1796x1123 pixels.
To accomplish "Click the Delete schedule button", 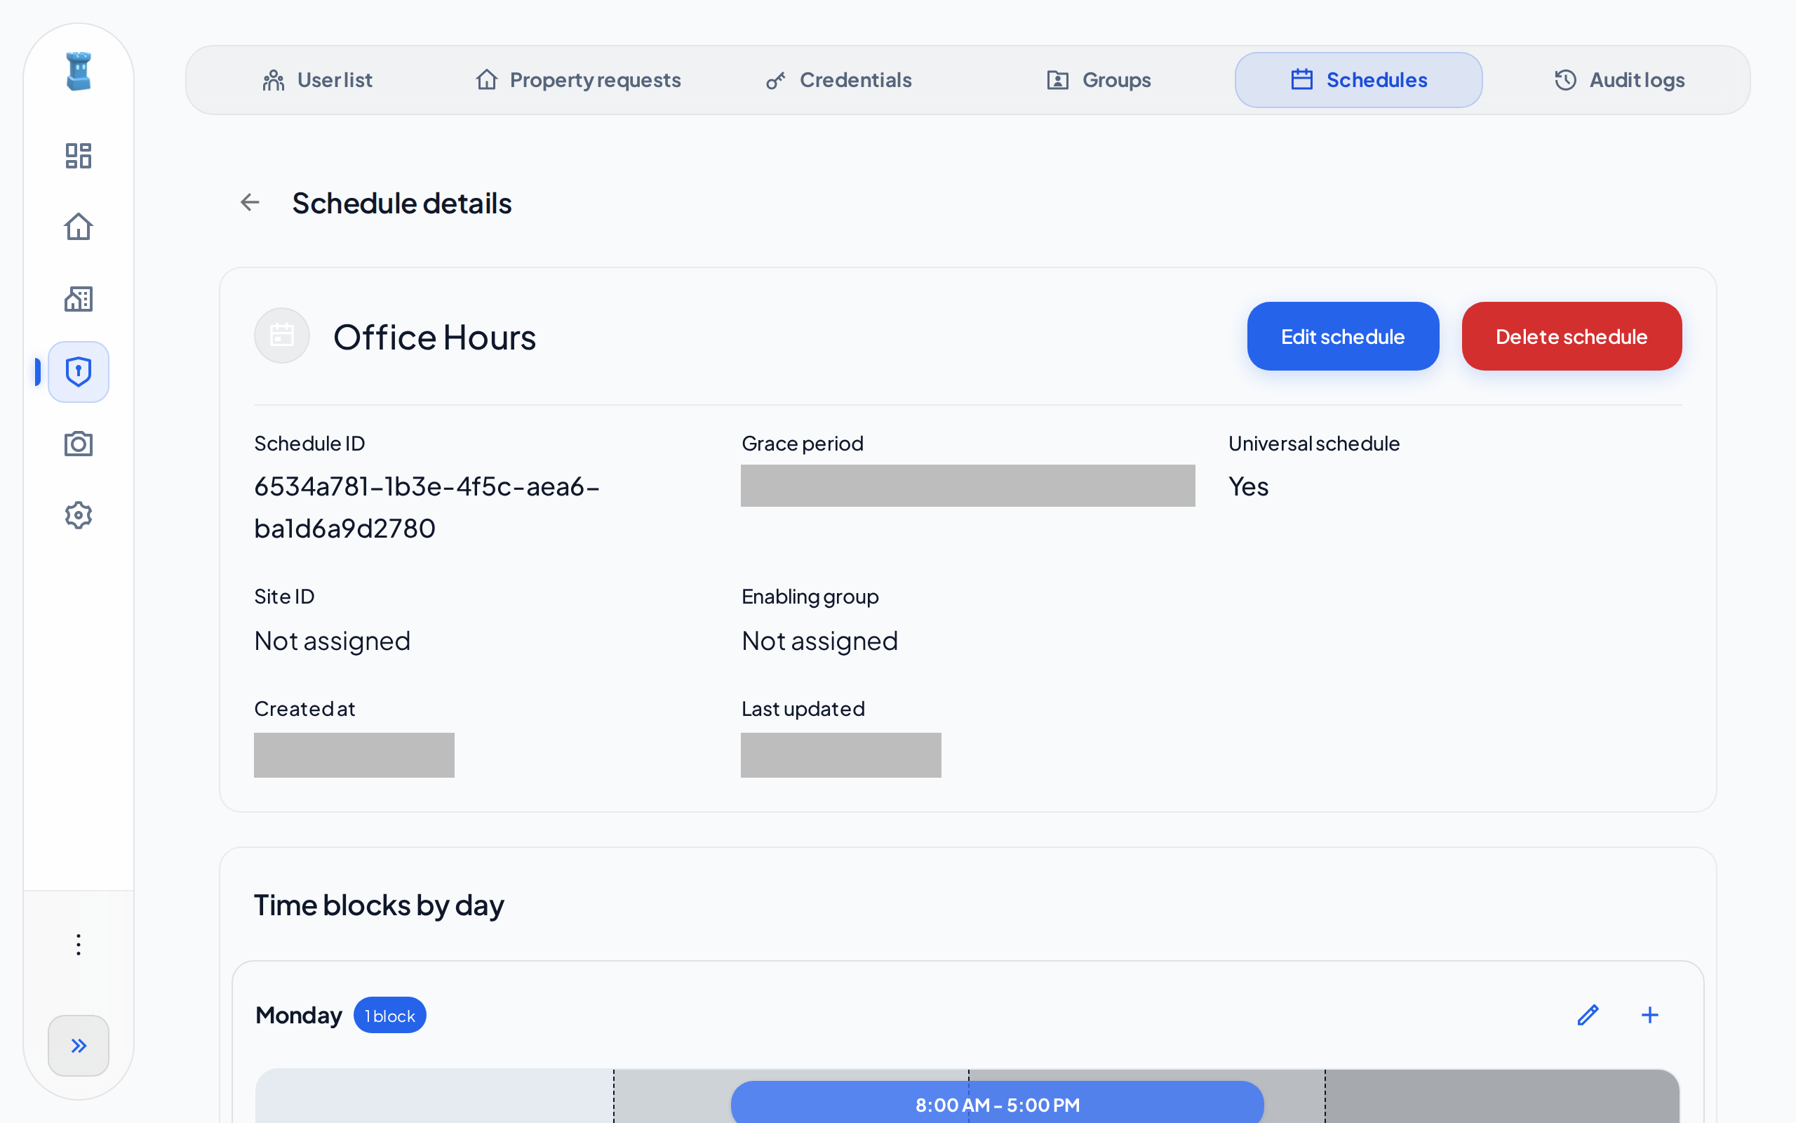I will [x=1572, y=336].
